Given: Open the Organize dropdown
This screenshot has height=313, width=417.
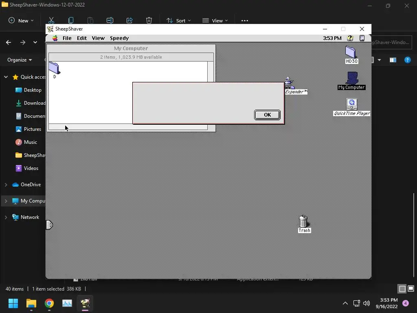Looking at the screenshot, I should (20, 60).
